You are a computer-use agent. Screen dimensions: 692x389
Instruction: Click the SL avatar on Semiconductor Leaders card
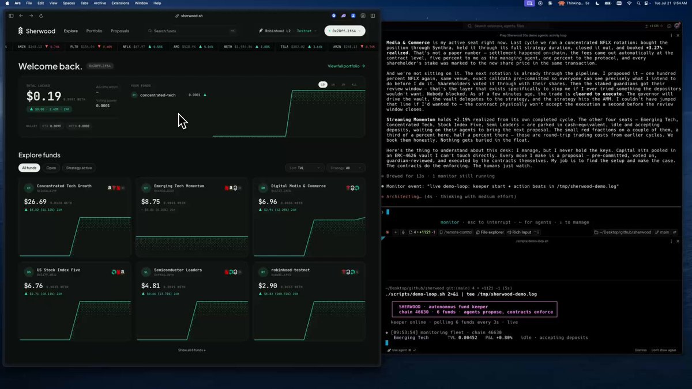tap(146, 271)
